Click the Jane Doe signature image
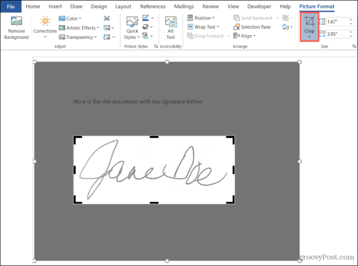The width and height of the screenshot is (358, 266). (x=154, y=170)
